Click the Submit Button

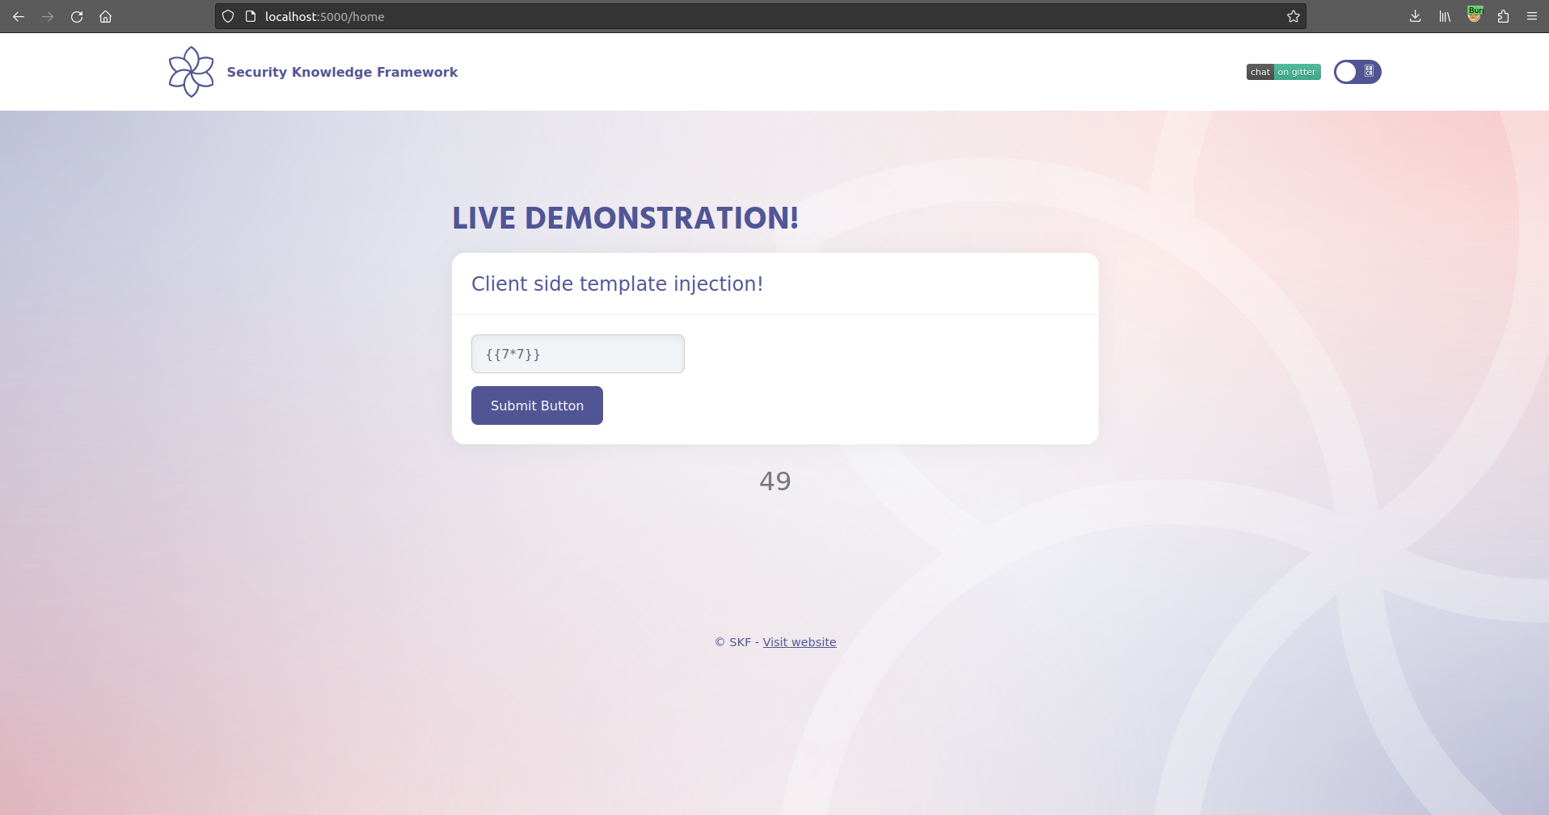[x=537, y=405]
